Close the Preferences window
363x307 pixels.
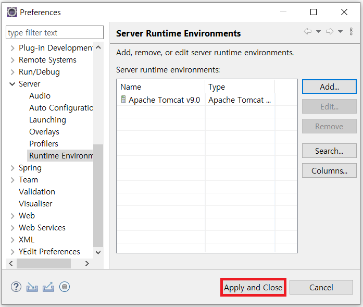(344, 12)
